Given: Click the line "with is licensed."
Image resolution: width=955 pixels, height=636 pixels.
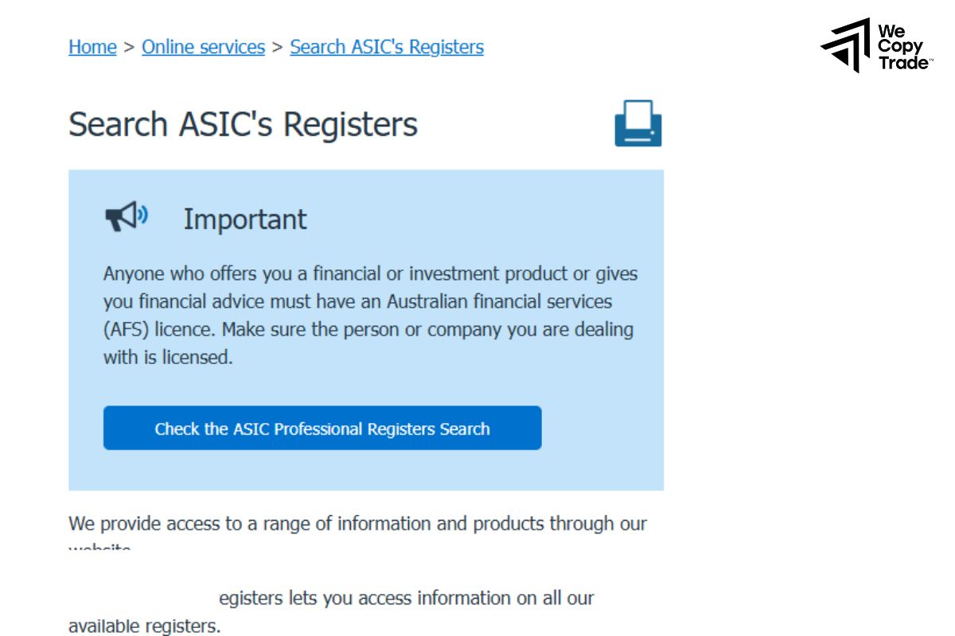Looking at the screenshot, I should (168, 357).
